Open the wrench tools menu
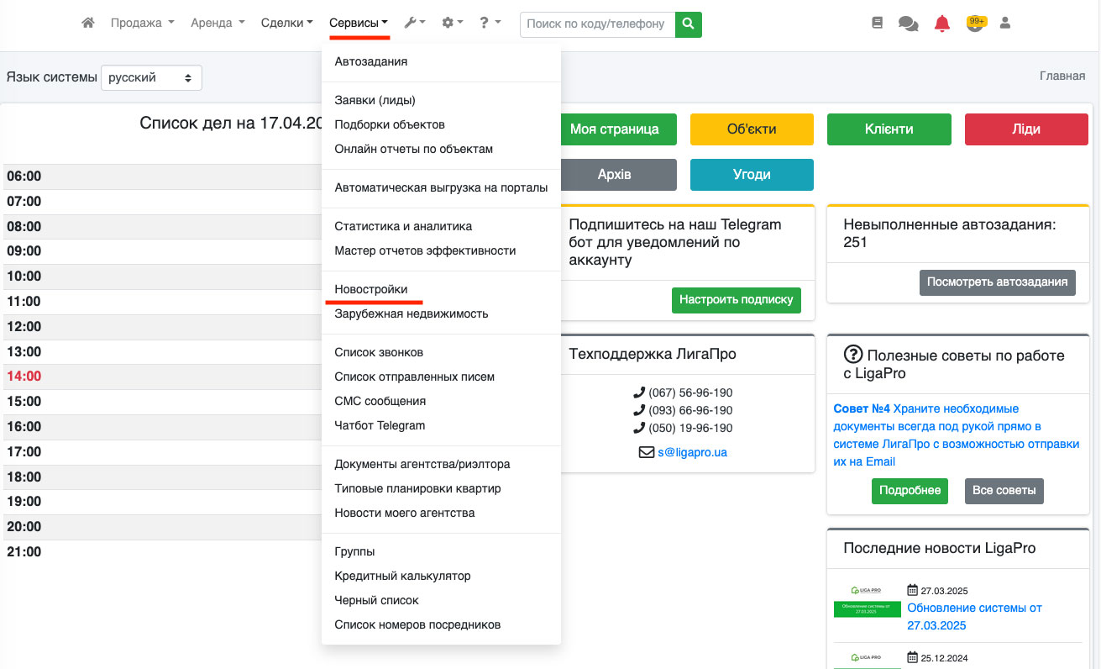Image resolution: width=1101 pixels, height=669 pixels. pyautogui.click(x=415, y=24)
